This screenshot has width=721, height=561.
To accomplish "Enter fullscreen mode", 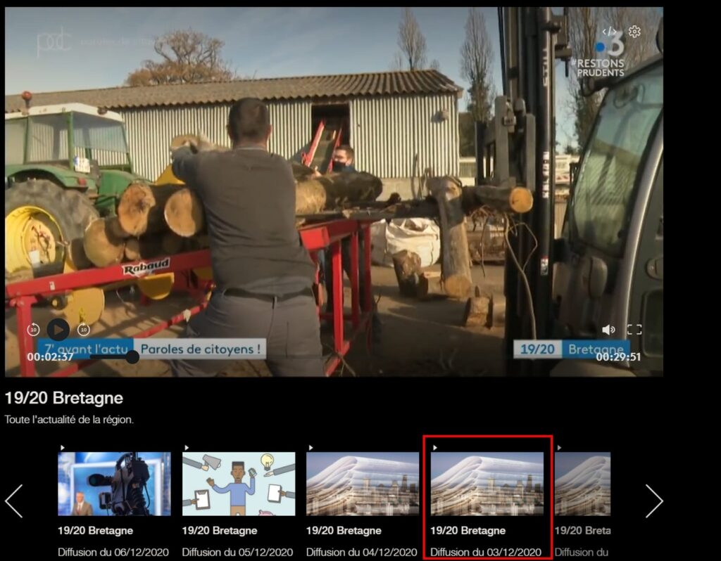I will (634, 329).
